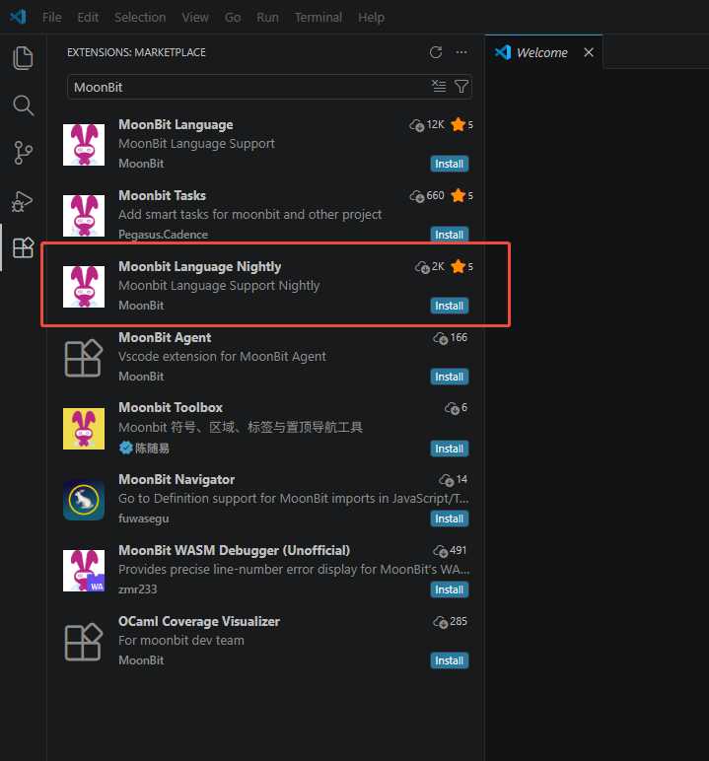Install the MoonBit Agent extension
Viewport: 709px width, 761px height.
(x=450, y=377)
